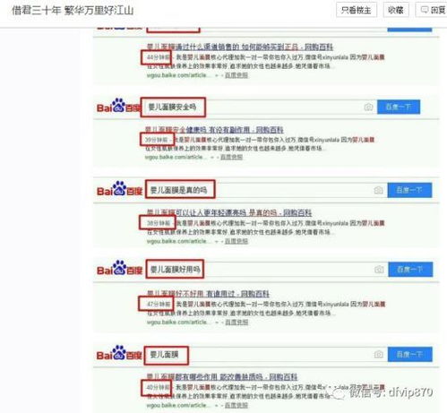Click the 收藏 button
The height and width of the screenshot is (413, 447).
(x=396, y=10)
